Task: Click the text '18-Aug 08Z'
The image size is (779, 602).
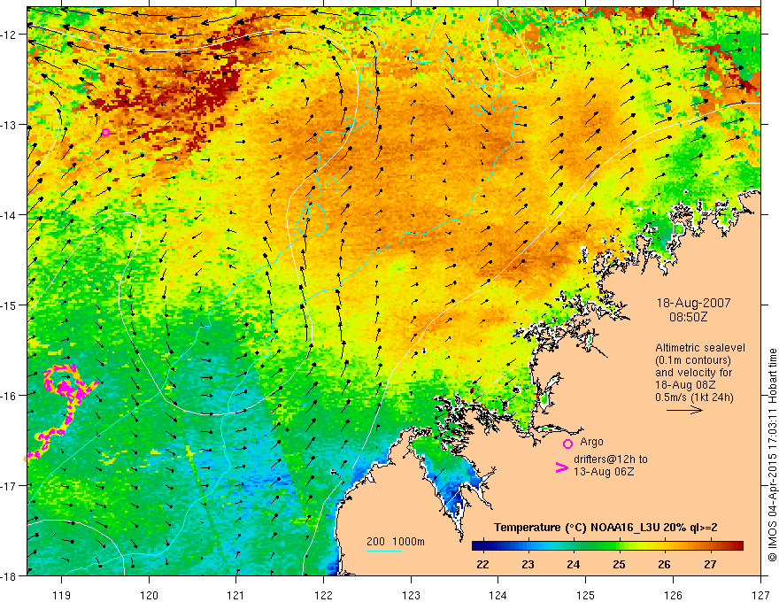Action: click(683, 384)
